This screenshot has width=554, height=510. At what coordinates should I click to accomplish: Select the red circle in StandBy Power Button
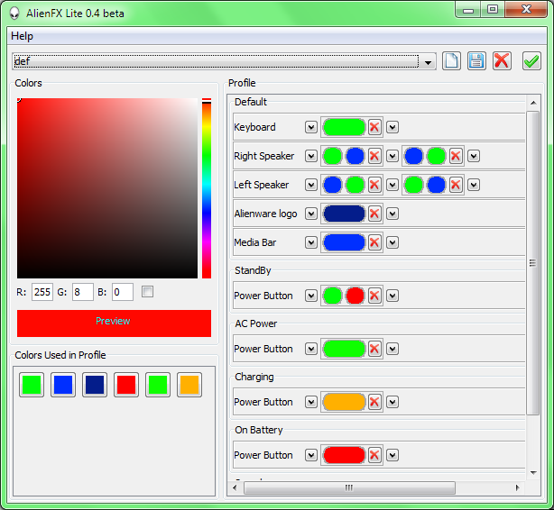coord(355,296)
